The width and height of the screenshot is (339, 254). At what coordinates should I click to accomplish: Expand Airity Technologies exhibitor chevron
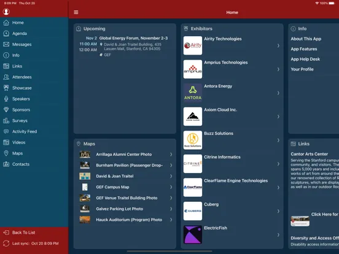pos(278,45)
